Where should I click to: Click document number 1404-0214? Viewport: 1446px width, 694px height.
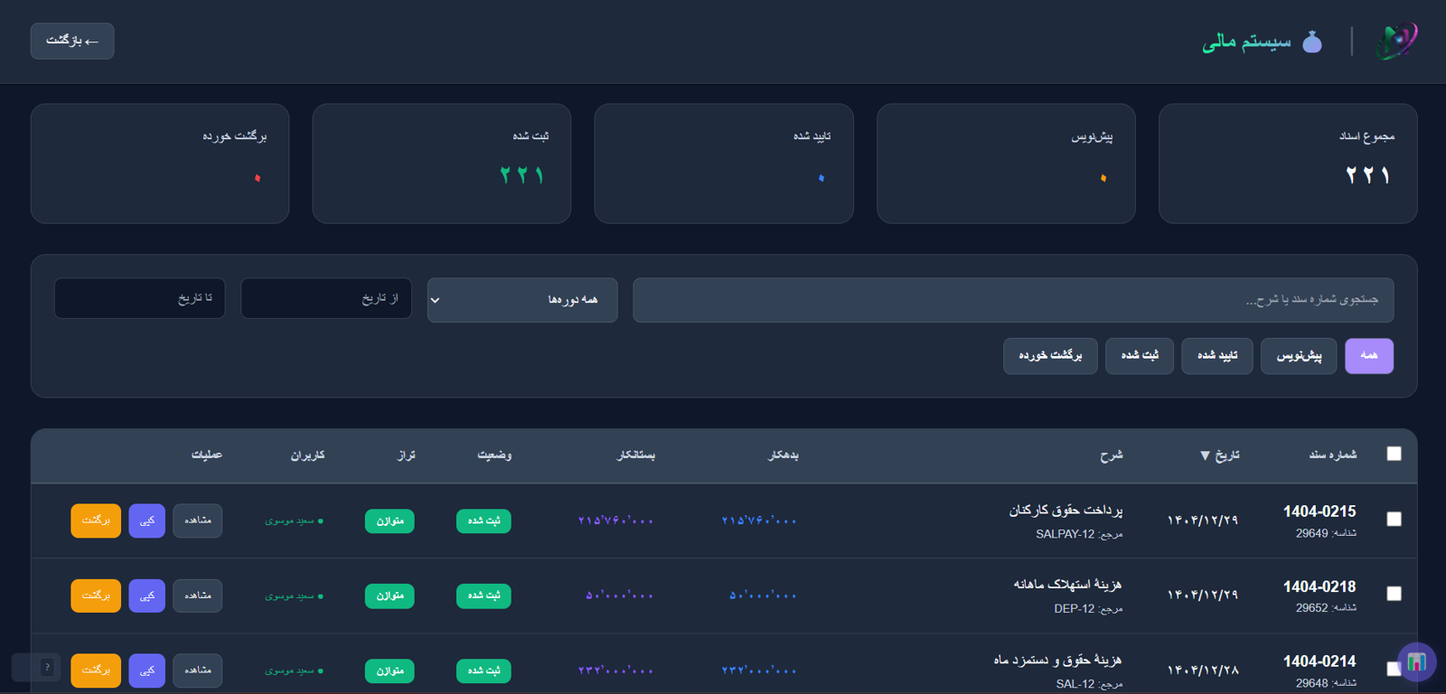coord(1319,661)
